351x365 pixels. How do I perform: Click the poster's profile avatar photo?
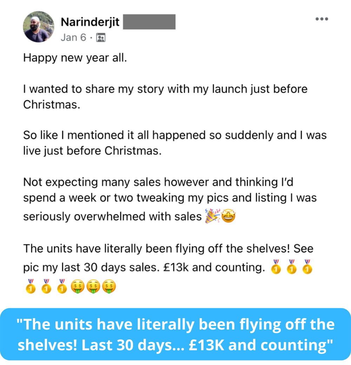(x=39, y=27)
